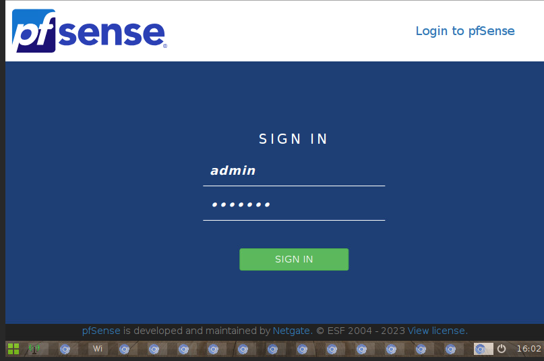Click the Login to pfSense header text
This screenshot has width=544, height=361.
pyautogui.click(x=464, y=31)
